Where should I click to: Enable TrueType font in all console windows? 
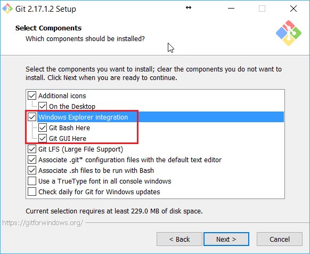pyautogui.click(x=32, y=181)
